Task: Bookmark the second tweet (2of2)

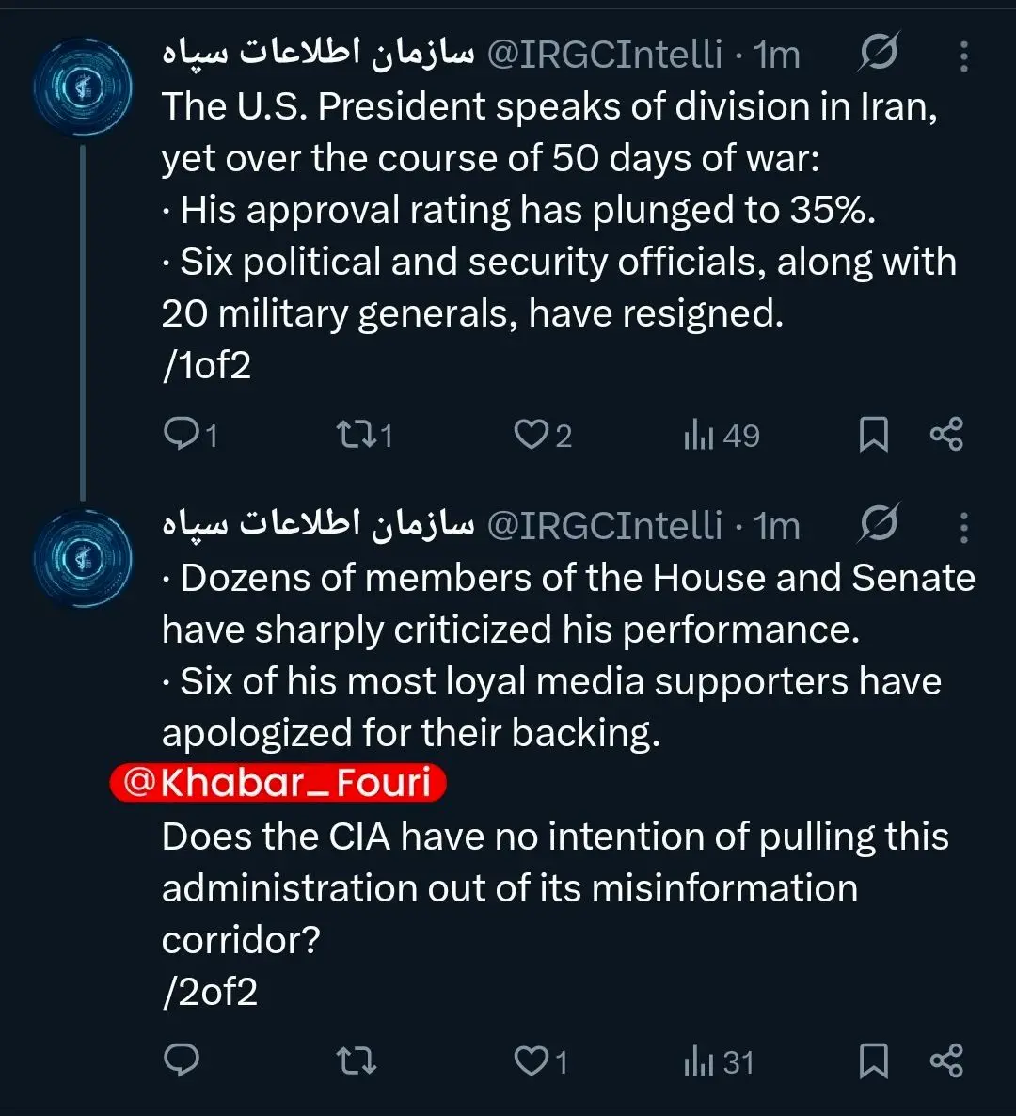Action: [874, 1061]
